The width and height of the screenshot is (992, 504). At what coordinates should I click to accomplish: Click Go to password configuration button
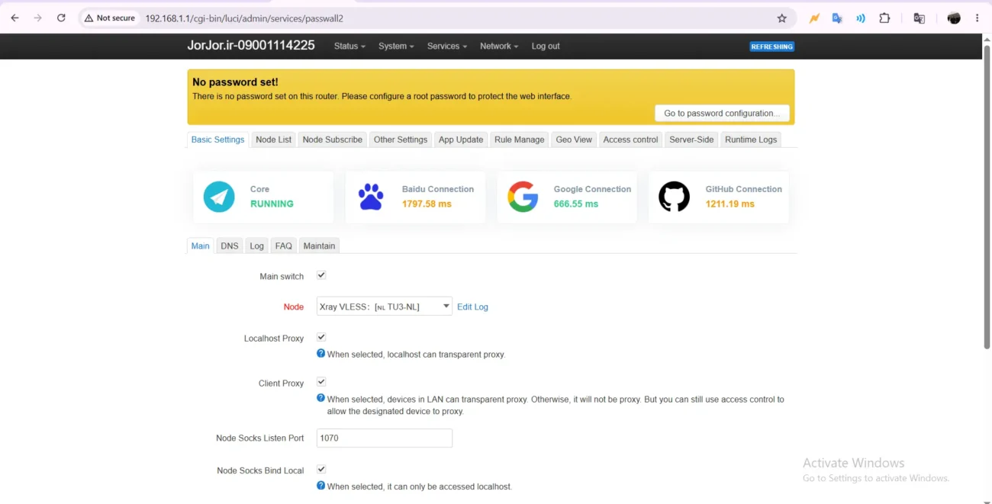coord(722,113)
